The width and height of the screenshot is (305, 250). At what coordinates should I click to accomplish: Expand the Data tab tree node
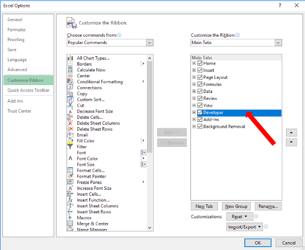pos(194,91)
